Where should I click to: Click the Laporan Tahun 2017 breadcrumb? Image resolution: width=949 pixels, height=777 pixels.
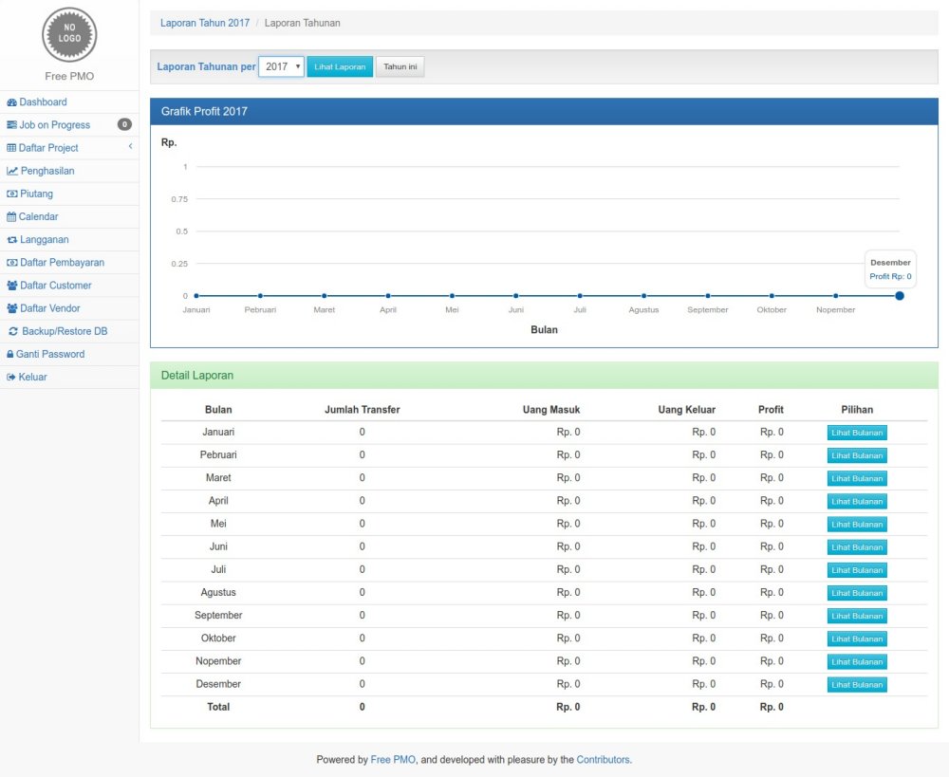click(x=204, y=22)
